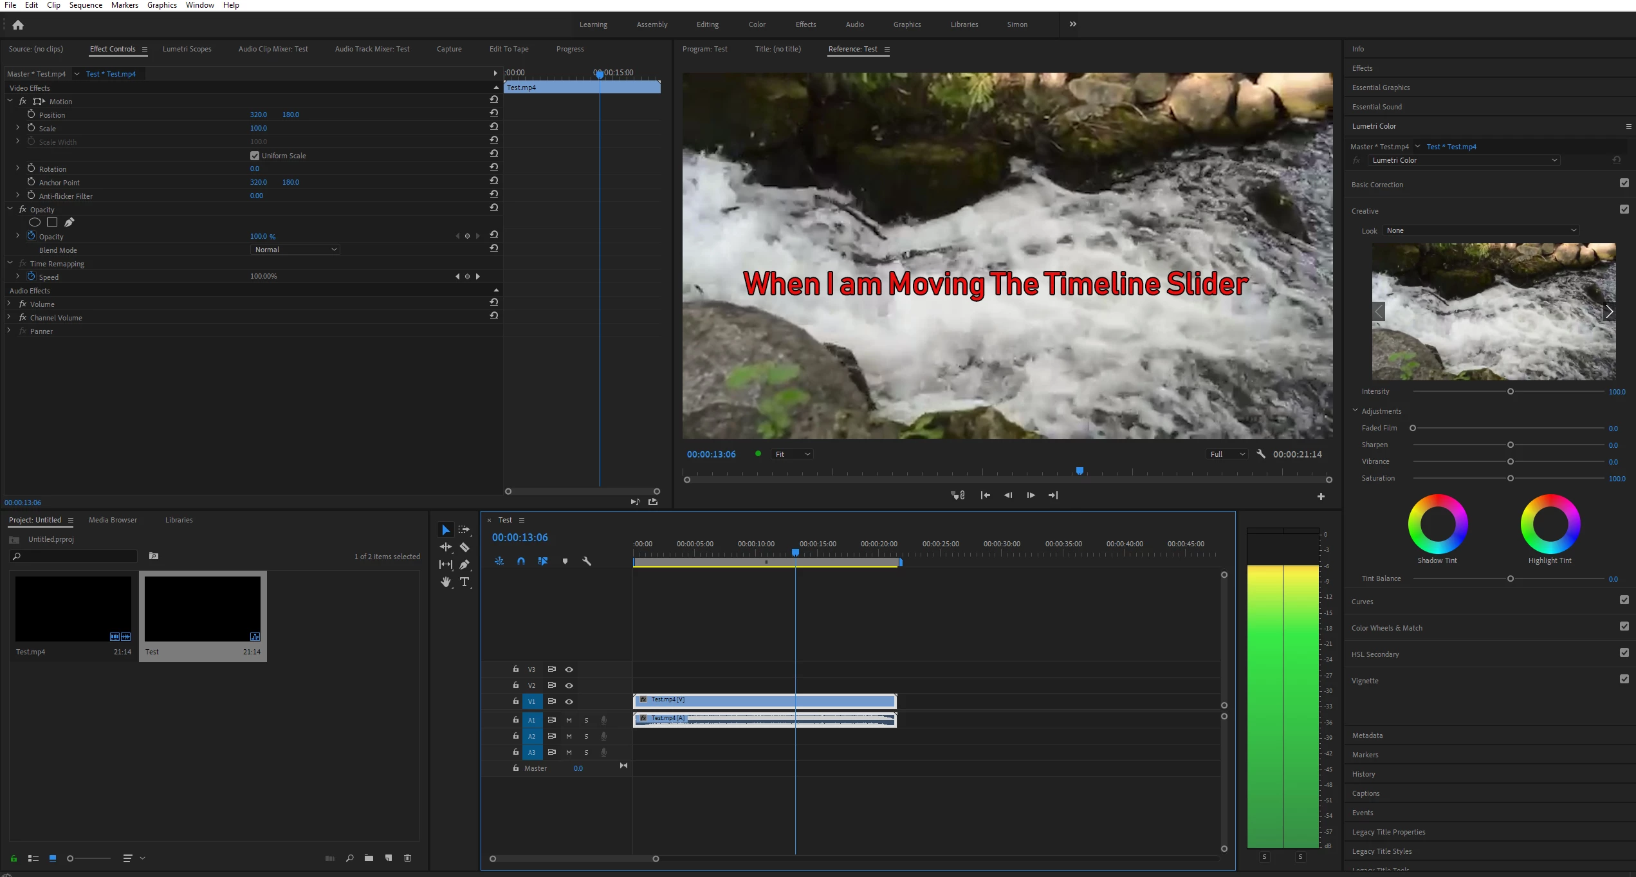The image size is (1636, 877).
Task: Hide V1 track with eye icon
Action: pos(569,701)
